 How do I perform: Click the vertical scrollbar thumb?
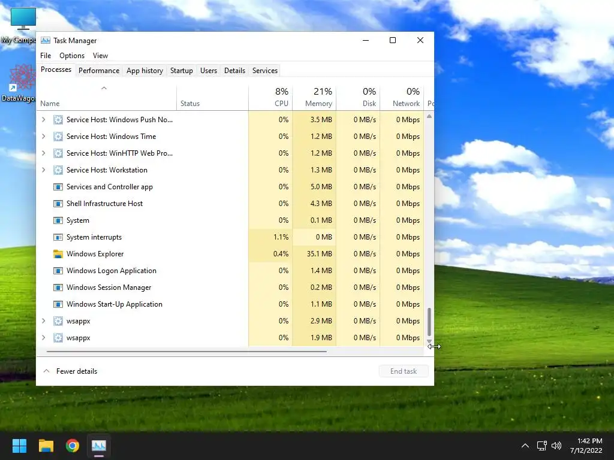429,322
